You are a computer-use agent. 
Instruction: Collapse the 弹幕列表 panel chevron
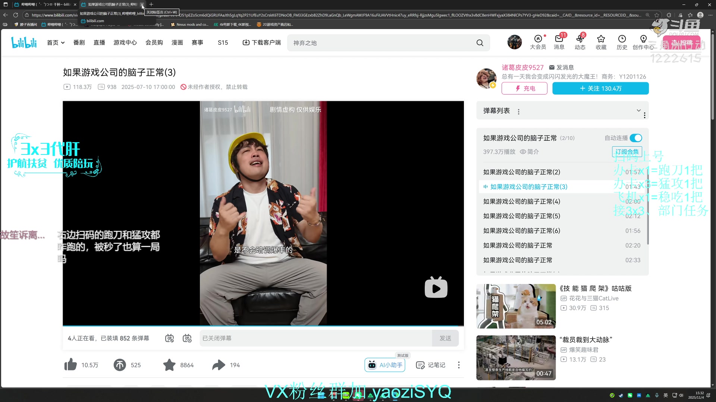[x=639, y=111]
